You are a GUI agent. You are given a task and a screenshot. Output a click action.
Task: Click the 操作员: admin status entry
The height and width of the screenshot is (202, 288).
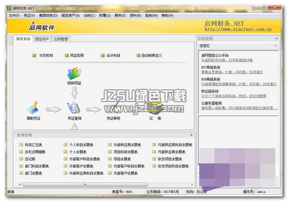point(254,192)
